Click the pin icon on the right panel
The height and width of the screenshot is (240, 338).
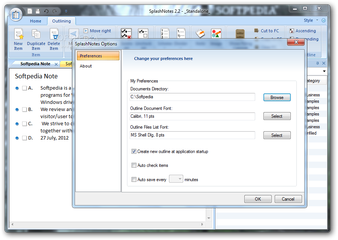click(317, 63)
